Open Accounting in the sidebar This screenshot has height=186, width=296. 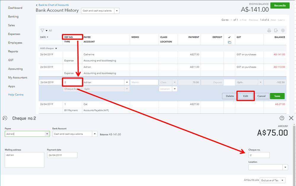(x=15, y=69)
